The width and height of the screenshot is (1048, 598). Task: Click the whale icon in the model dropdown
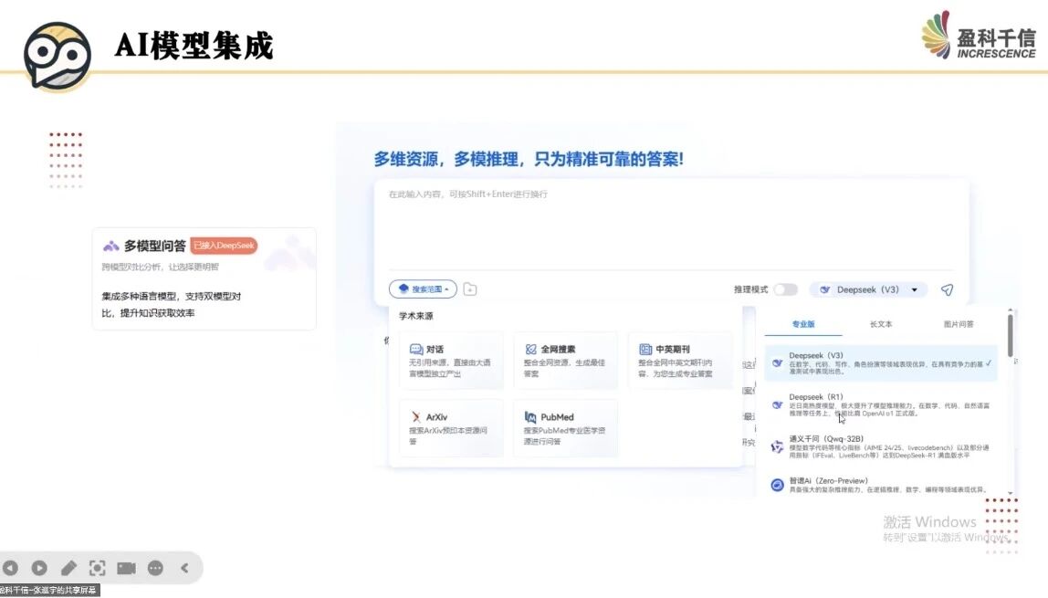click(x=824, y=290)
